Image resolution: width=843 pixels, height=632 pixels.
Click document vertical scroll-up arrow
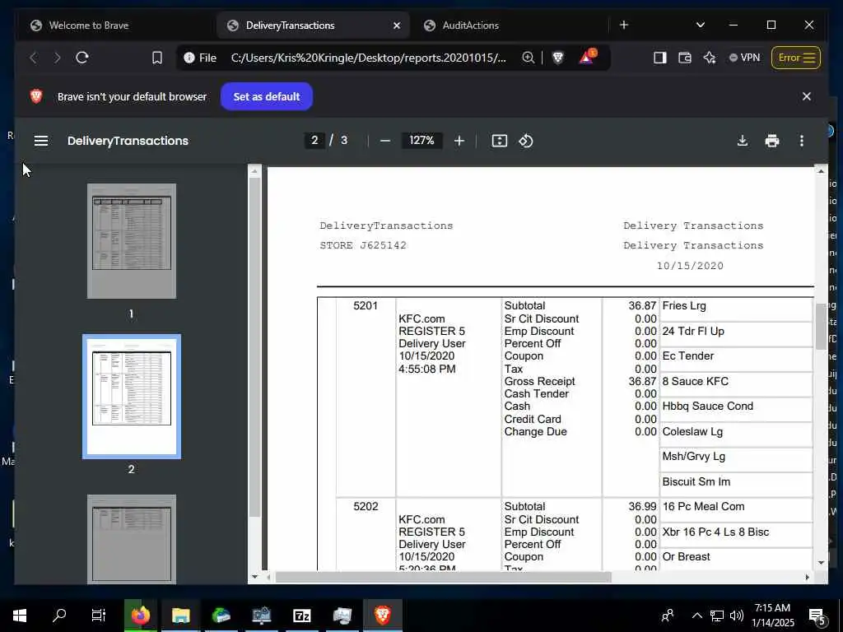coord(821,171)
